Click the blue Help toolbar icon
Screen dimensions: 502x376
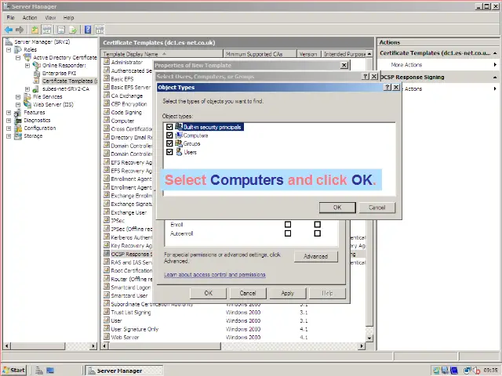click(88, 30)
